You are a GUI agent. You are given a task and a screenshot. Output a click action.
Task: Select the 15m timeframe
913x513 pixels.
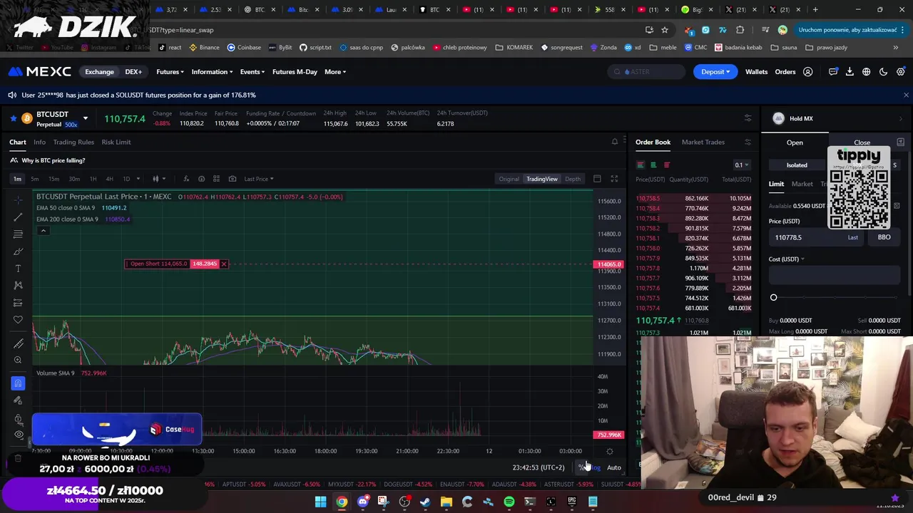tap(53, 179)
